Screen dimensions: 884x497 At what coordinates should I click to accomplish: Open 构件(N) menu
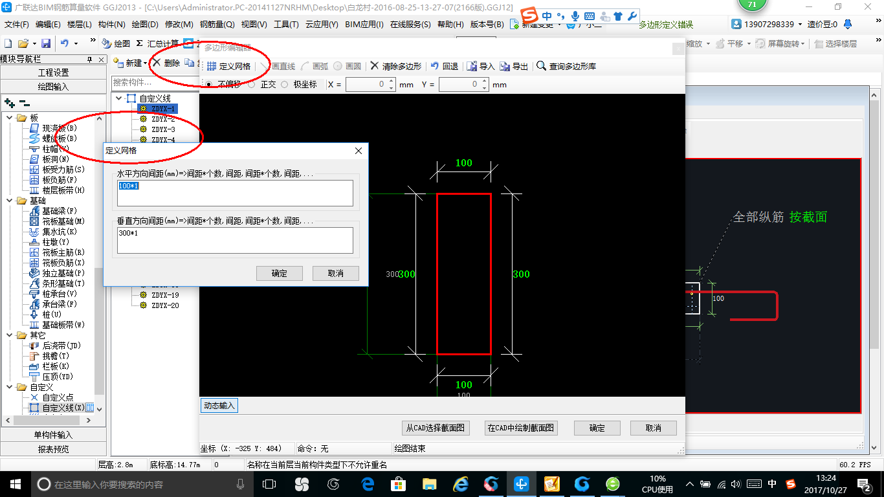(112, 25)
